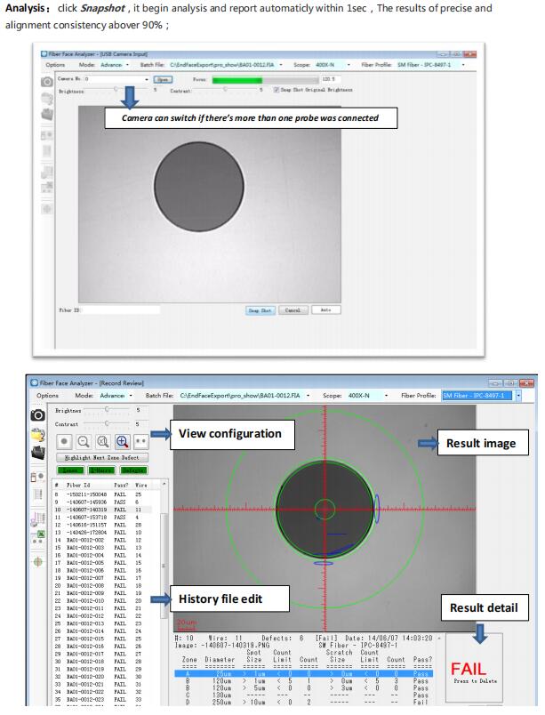The image size is (545, 715).
Task: Click open folder icon in Record Review sidebar
Action: [38, 434]
